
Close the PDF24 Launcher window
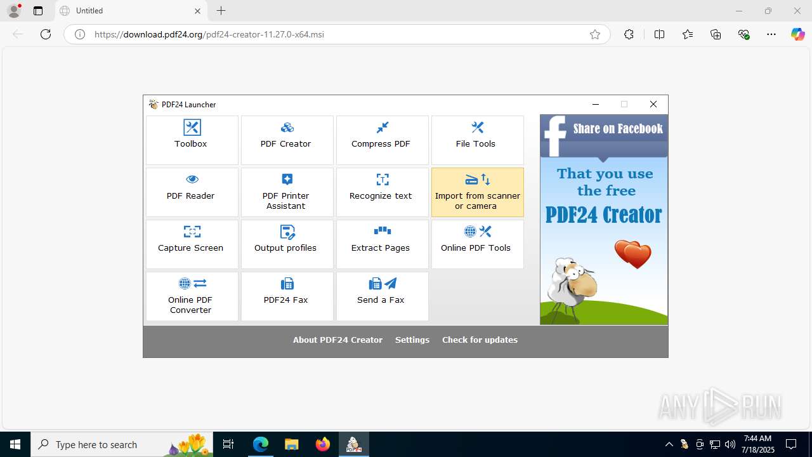pos(653,104)
